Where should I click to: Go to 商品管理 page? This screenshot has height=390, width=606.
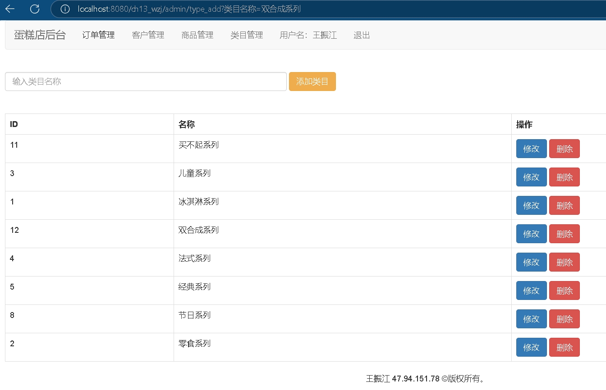pos(197,35)
